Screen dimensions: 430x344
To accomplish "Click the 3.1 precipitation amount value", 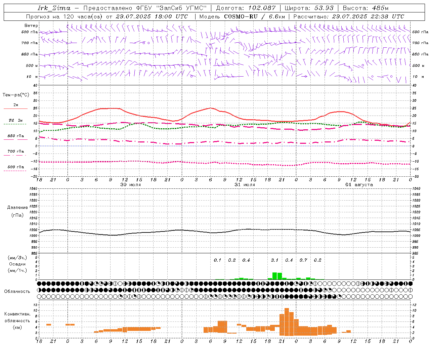I will point(275,260).
